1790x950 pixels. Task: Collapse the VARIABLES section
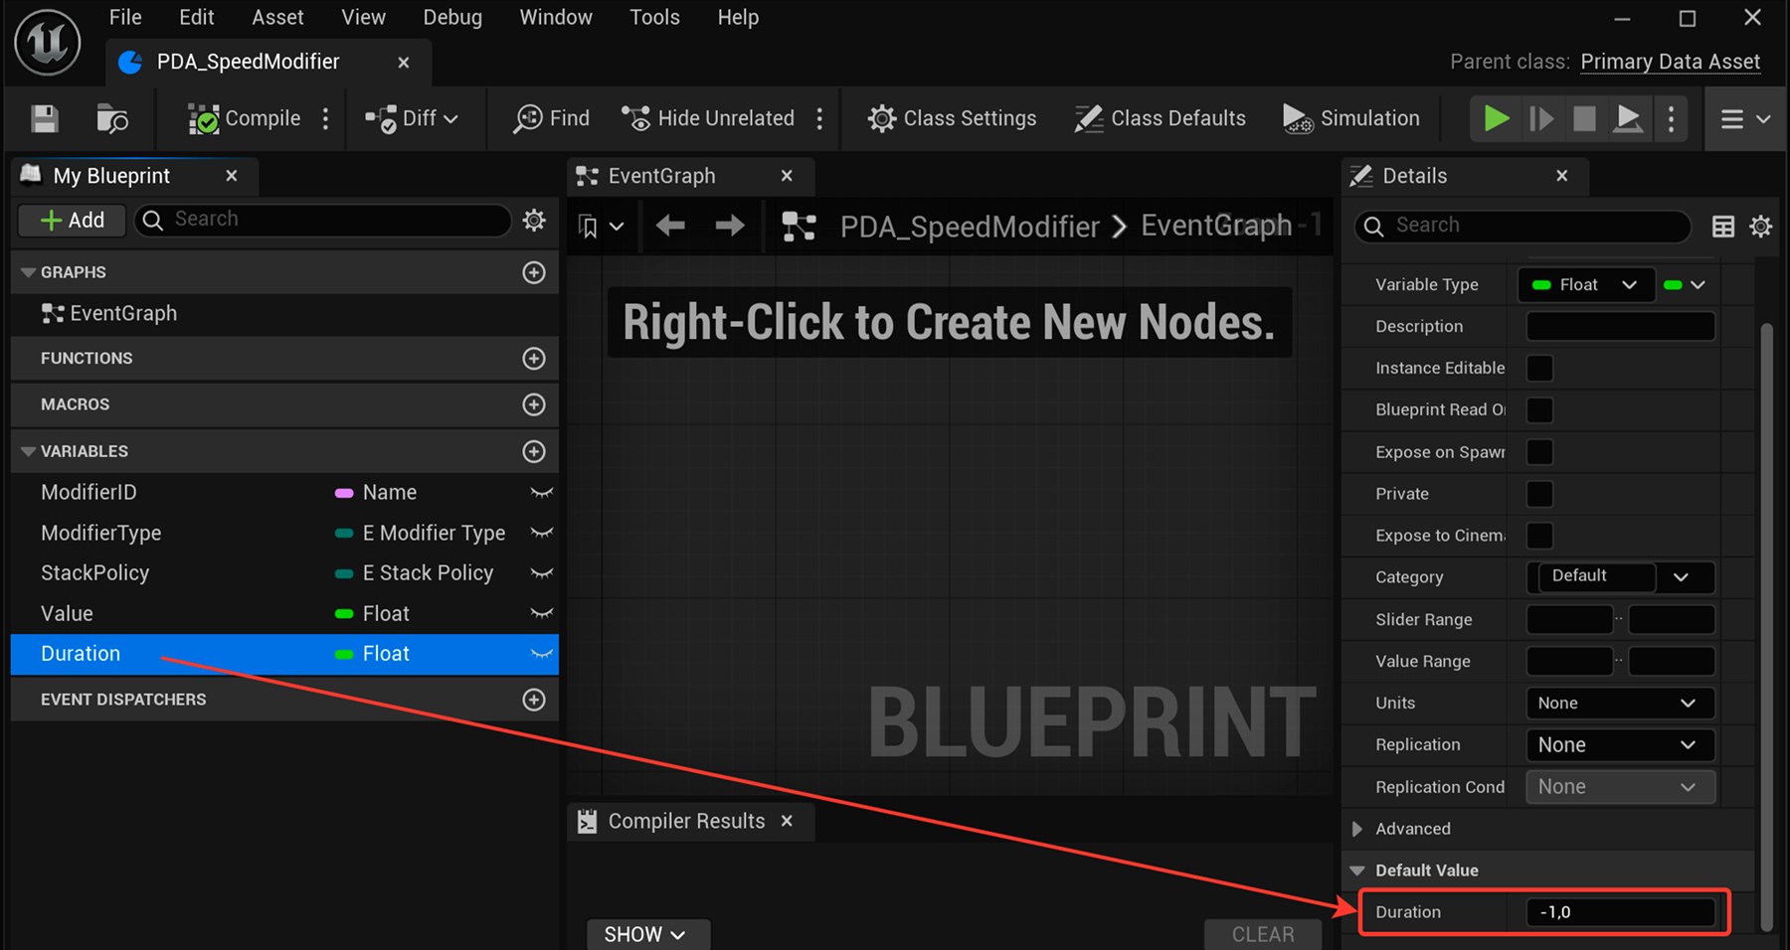[x=28, y=451]
